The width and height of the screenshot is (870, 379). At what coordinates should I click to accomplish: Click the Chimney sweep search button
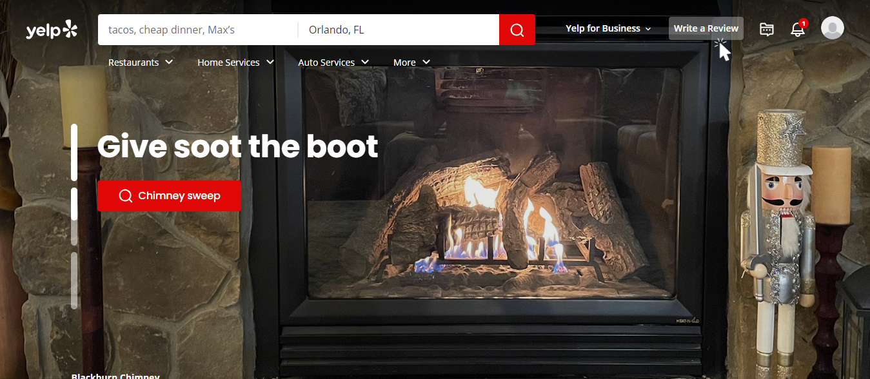(169, 196)
